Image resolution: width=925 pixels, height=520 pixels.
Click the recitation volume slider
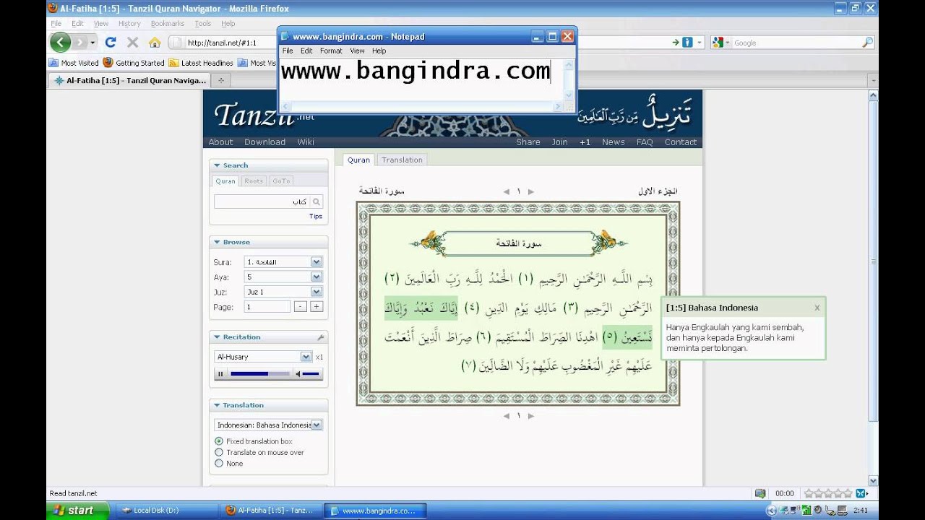click(x=311, y=373)
